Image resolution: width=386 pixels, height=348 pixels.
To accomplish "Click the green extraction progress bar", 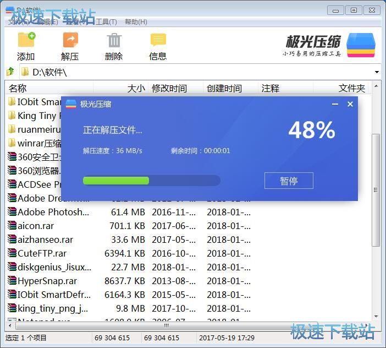I will (116, 181).
